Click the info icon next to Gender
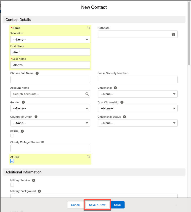The width and height of the screenshot is (191, 212). (x=23, y=102)
